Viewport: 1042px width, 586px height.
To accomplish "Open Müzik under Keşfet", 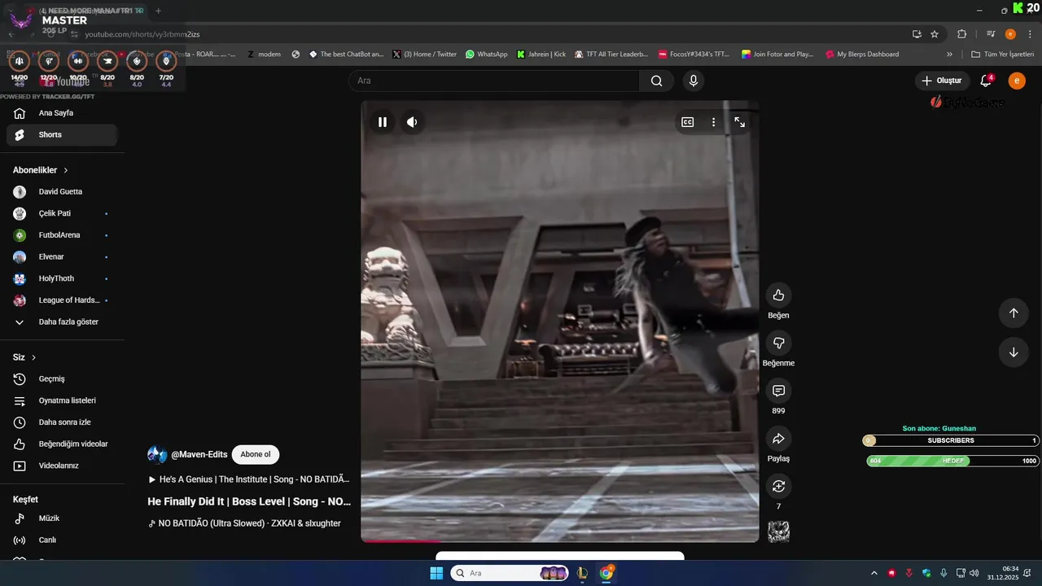I will click(62, 518).
